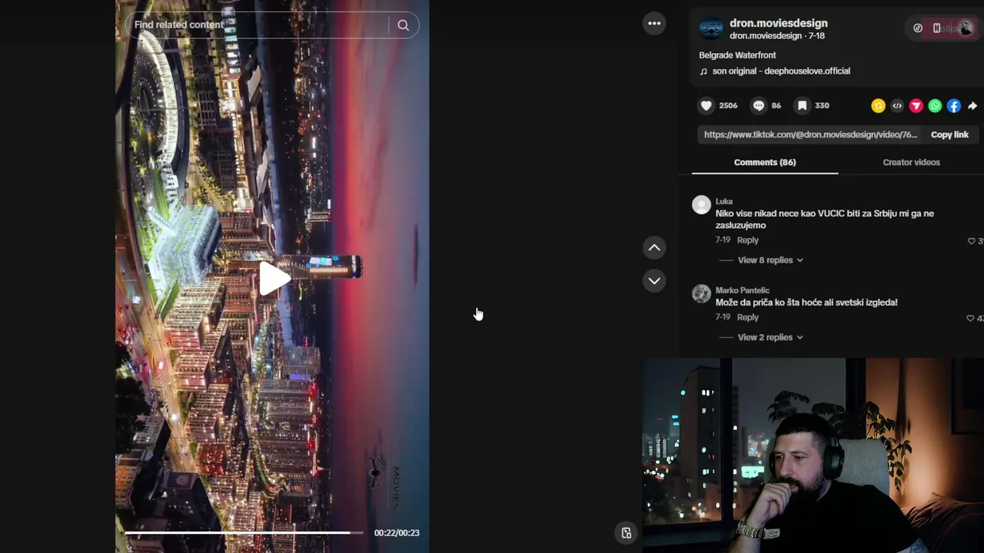Click the like count 2506
Screen dimensions: 984x553
[x=728, y=106]
